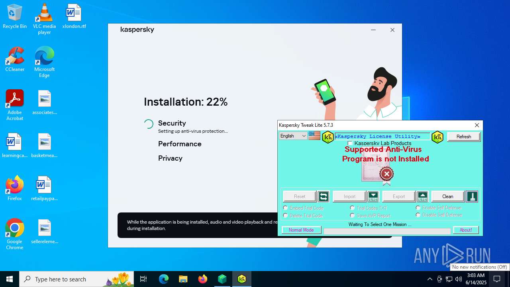Screen dimensions: 510x287
Task: Minimize the Kaspersky installer window
Action: (x=373, y=30)
